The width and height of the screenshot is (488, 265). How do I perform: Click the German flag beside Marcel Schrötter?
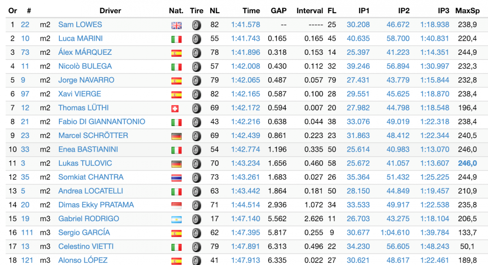[x=176, y=136]
